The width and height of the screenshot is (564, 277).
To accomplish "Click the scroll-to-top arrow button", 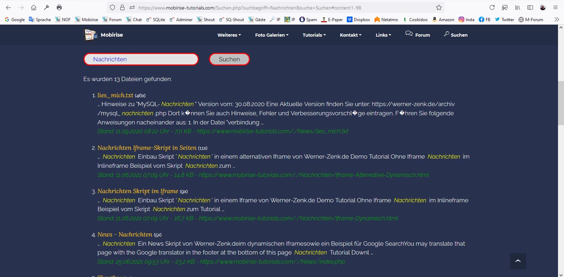I will click(x=518, y=261).
